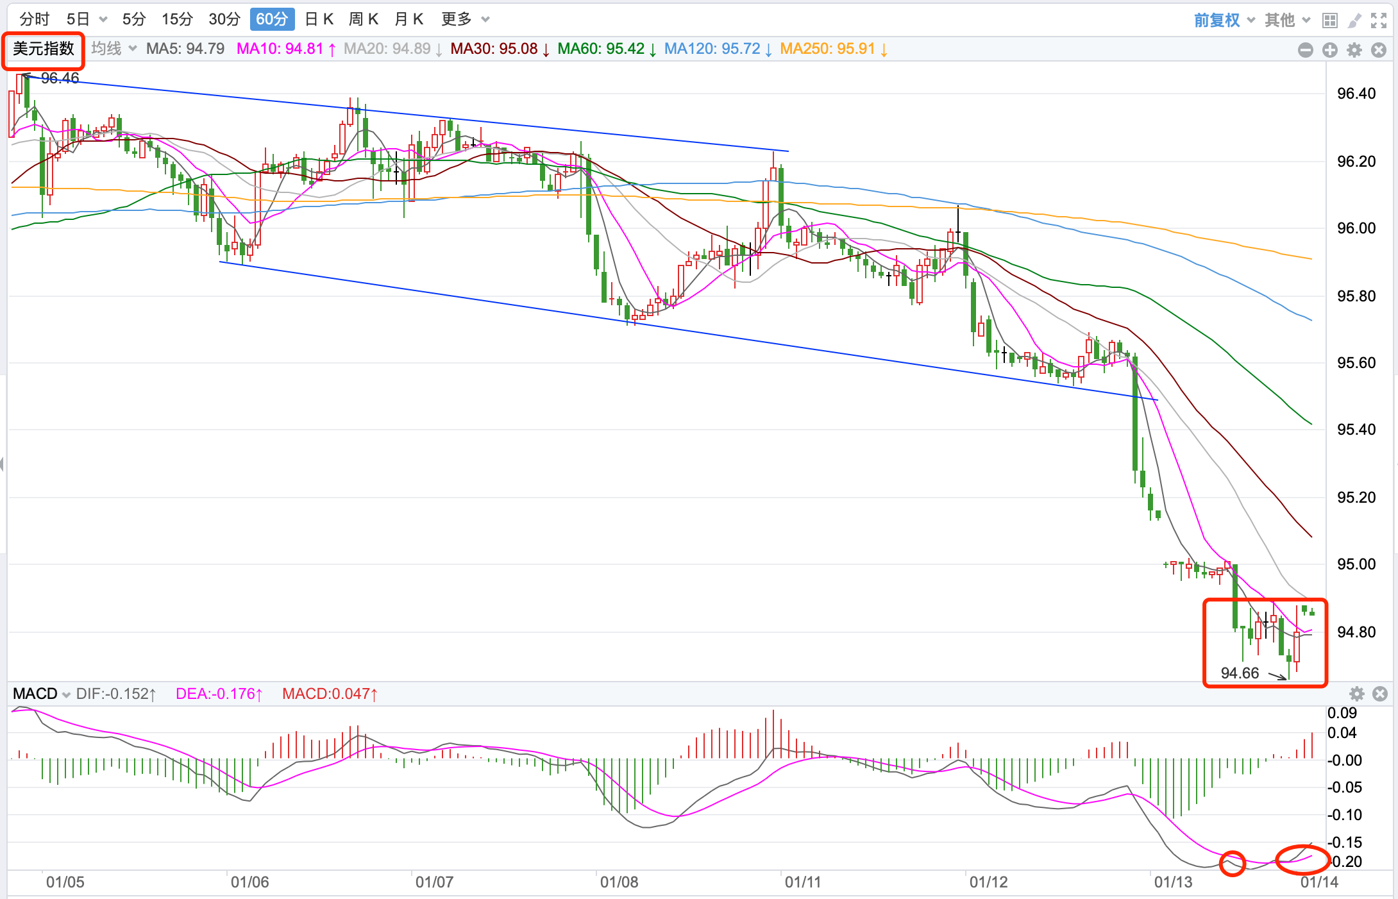1398x899 pixels.
Task: Switch to the 日K daily chart tab
Action: click(319, 19)
